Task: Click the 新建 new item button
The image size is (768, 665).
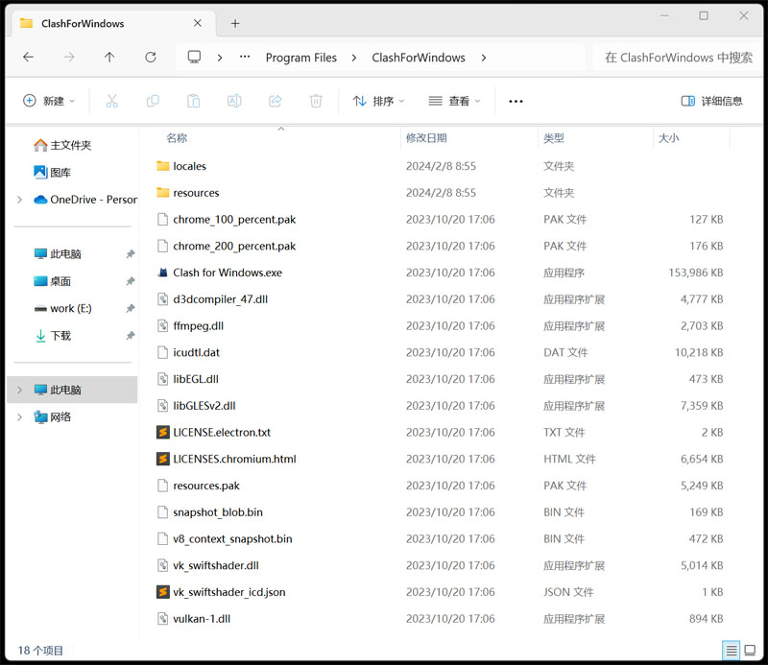Action: tap(48, 101)
